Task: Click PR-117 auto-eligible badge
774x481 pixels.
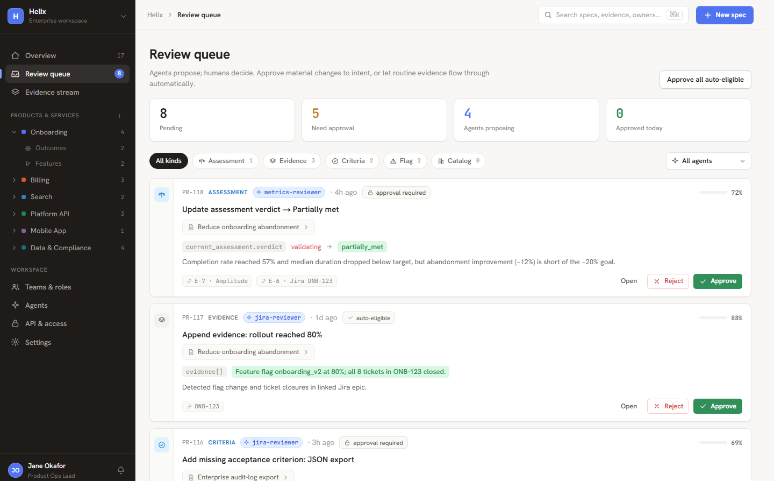Action: [369, 318]
